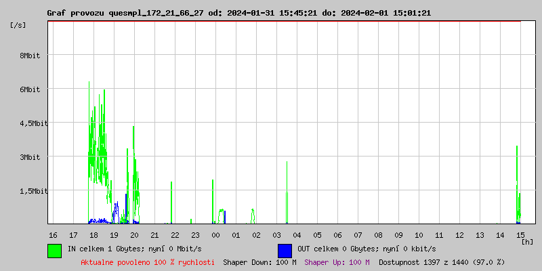Click the 'Shaper Down: 100 M' label
The width and height of the screenshot is (542, 271).
point(259,262)
